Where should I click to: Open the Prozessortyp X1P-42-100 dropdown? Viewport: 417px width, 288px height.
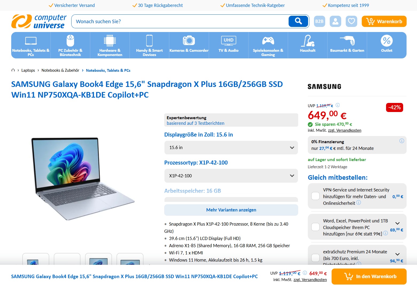pos(231,176)
